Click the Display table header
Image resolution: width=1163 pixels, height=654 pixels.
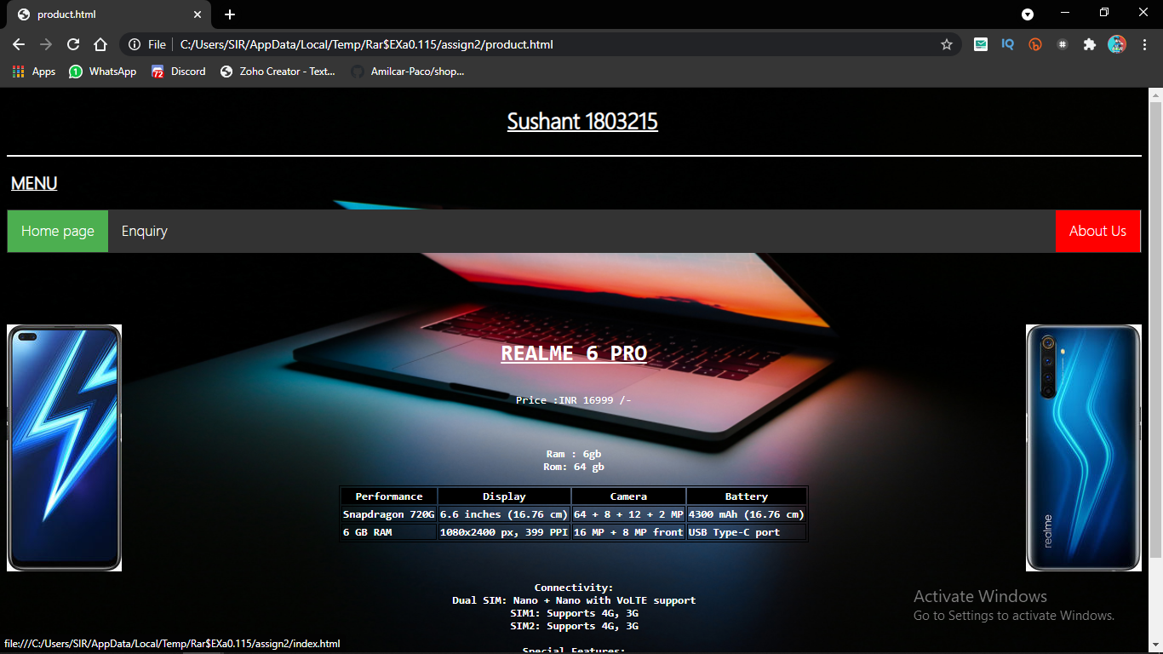pos(504,496)
